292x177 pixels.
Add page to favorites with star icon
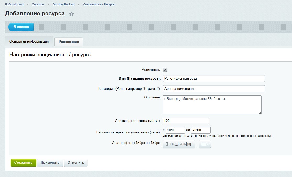tap(71, 14)
